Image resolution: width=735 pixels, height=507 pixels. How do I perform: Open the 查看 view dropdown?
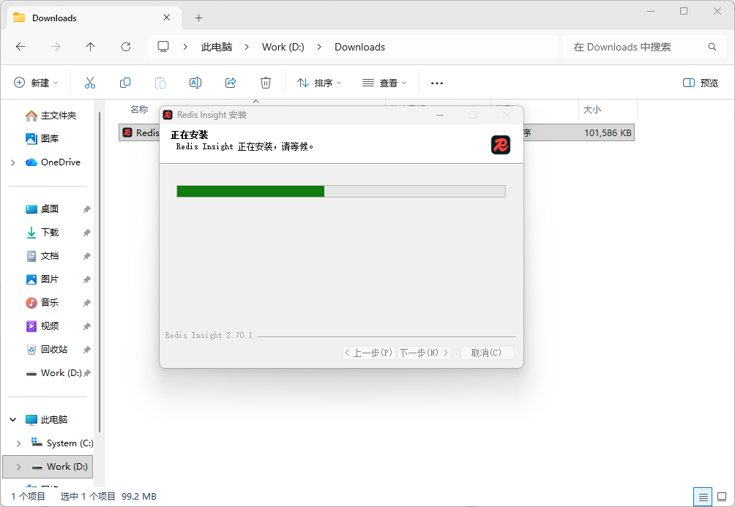384,83
